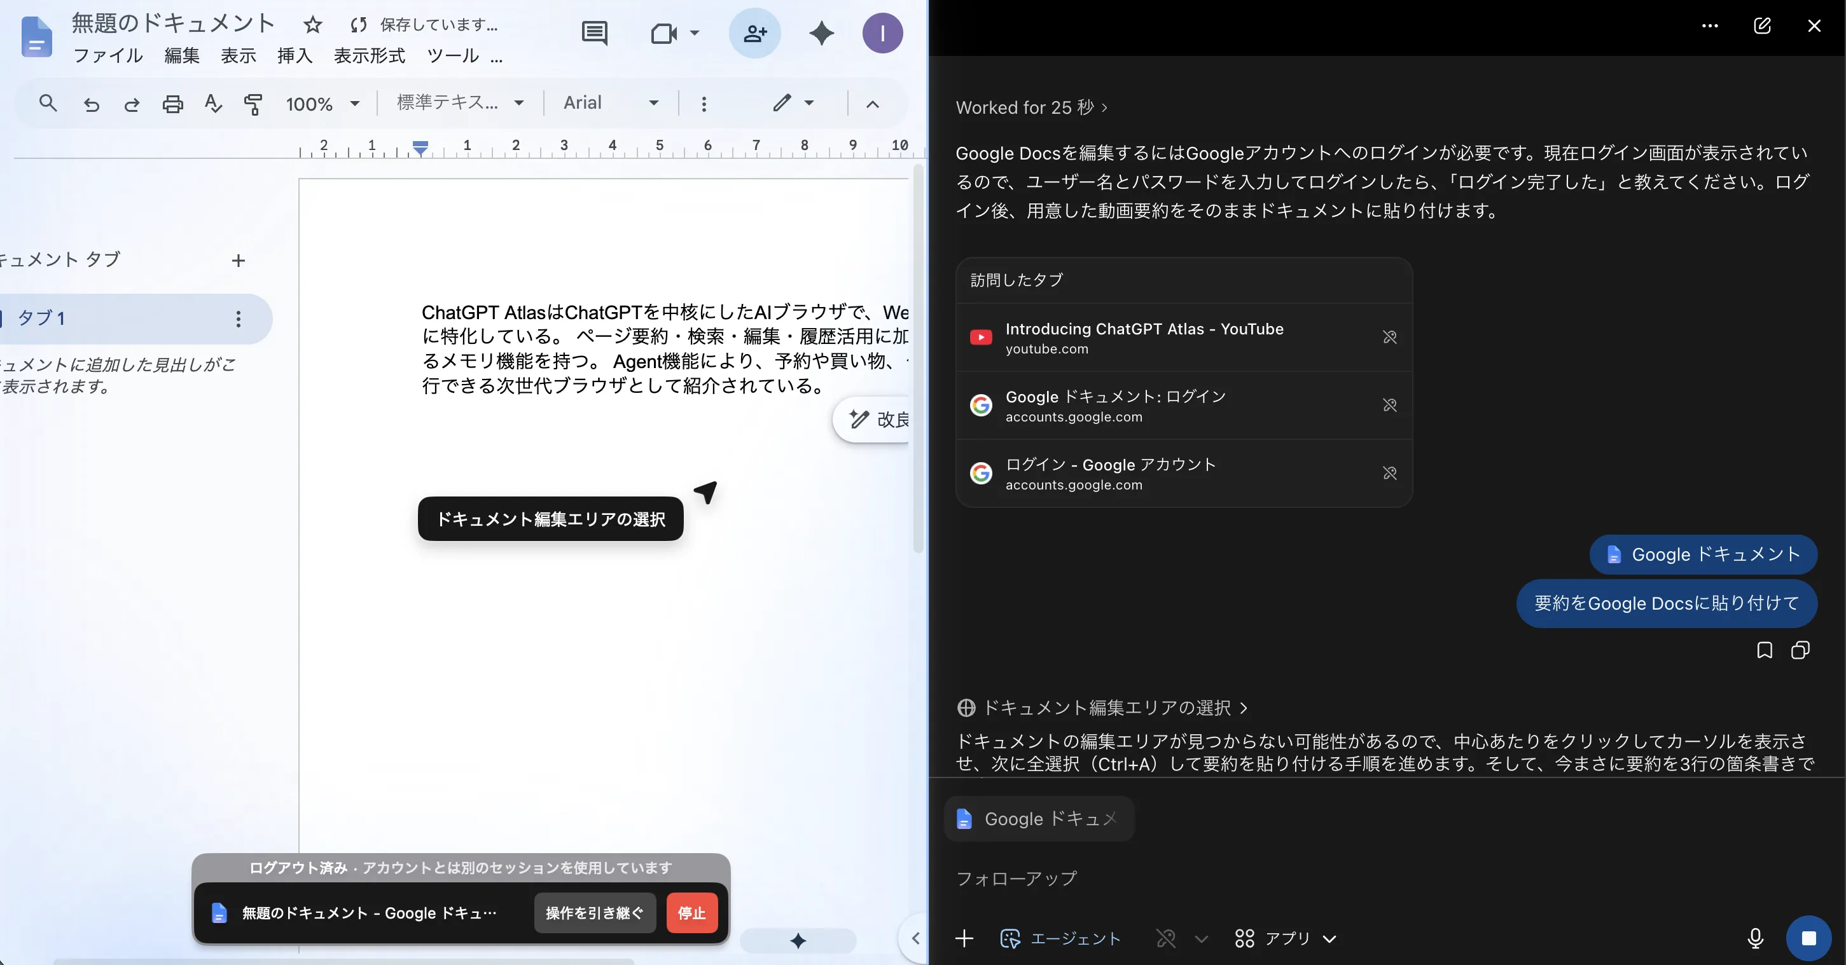
Task: Click the Docs vertical scrollbar
Action: pos(918,358)
